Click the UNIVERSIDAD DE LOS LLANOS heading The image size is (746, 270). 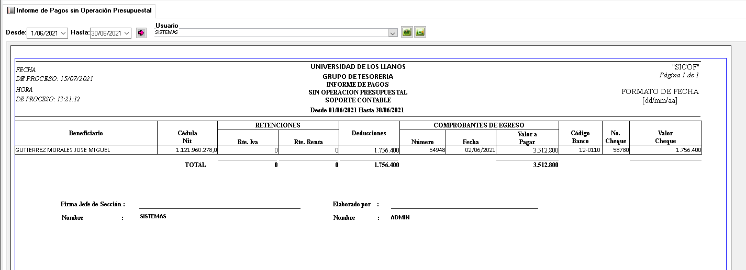pyautogui.click(x=358, y=67)
